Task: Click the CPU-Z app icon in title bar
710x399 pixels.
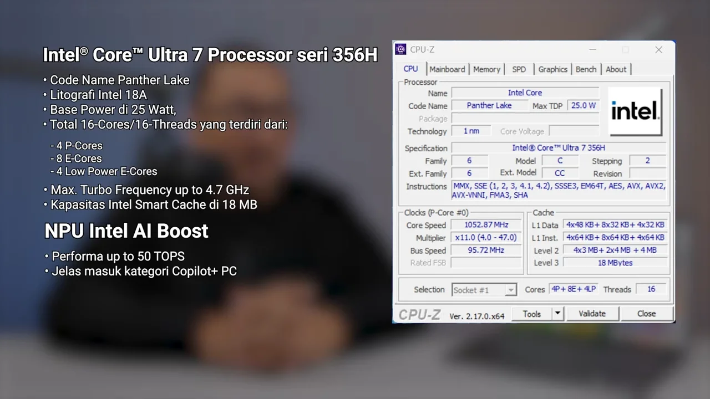Action: (400, 49)
